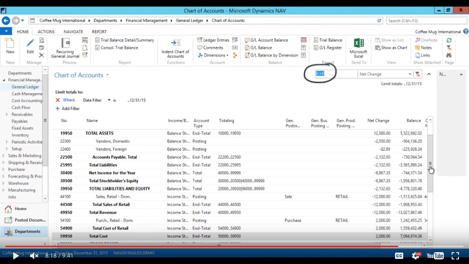
Task: Remove the Date Filter with red X
Action: [x=58, y=100]
